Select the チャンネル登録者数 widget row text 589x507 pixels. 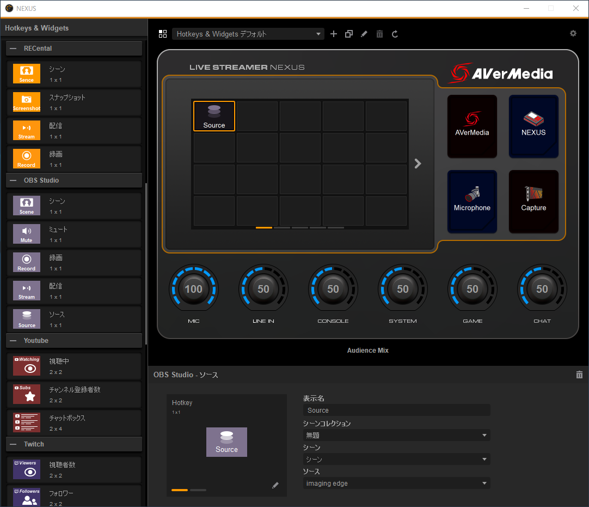75,389
